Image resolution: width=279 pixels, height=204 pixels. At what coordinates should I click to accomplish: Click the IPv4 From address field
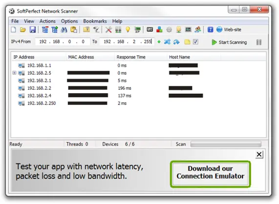point(63,42)
